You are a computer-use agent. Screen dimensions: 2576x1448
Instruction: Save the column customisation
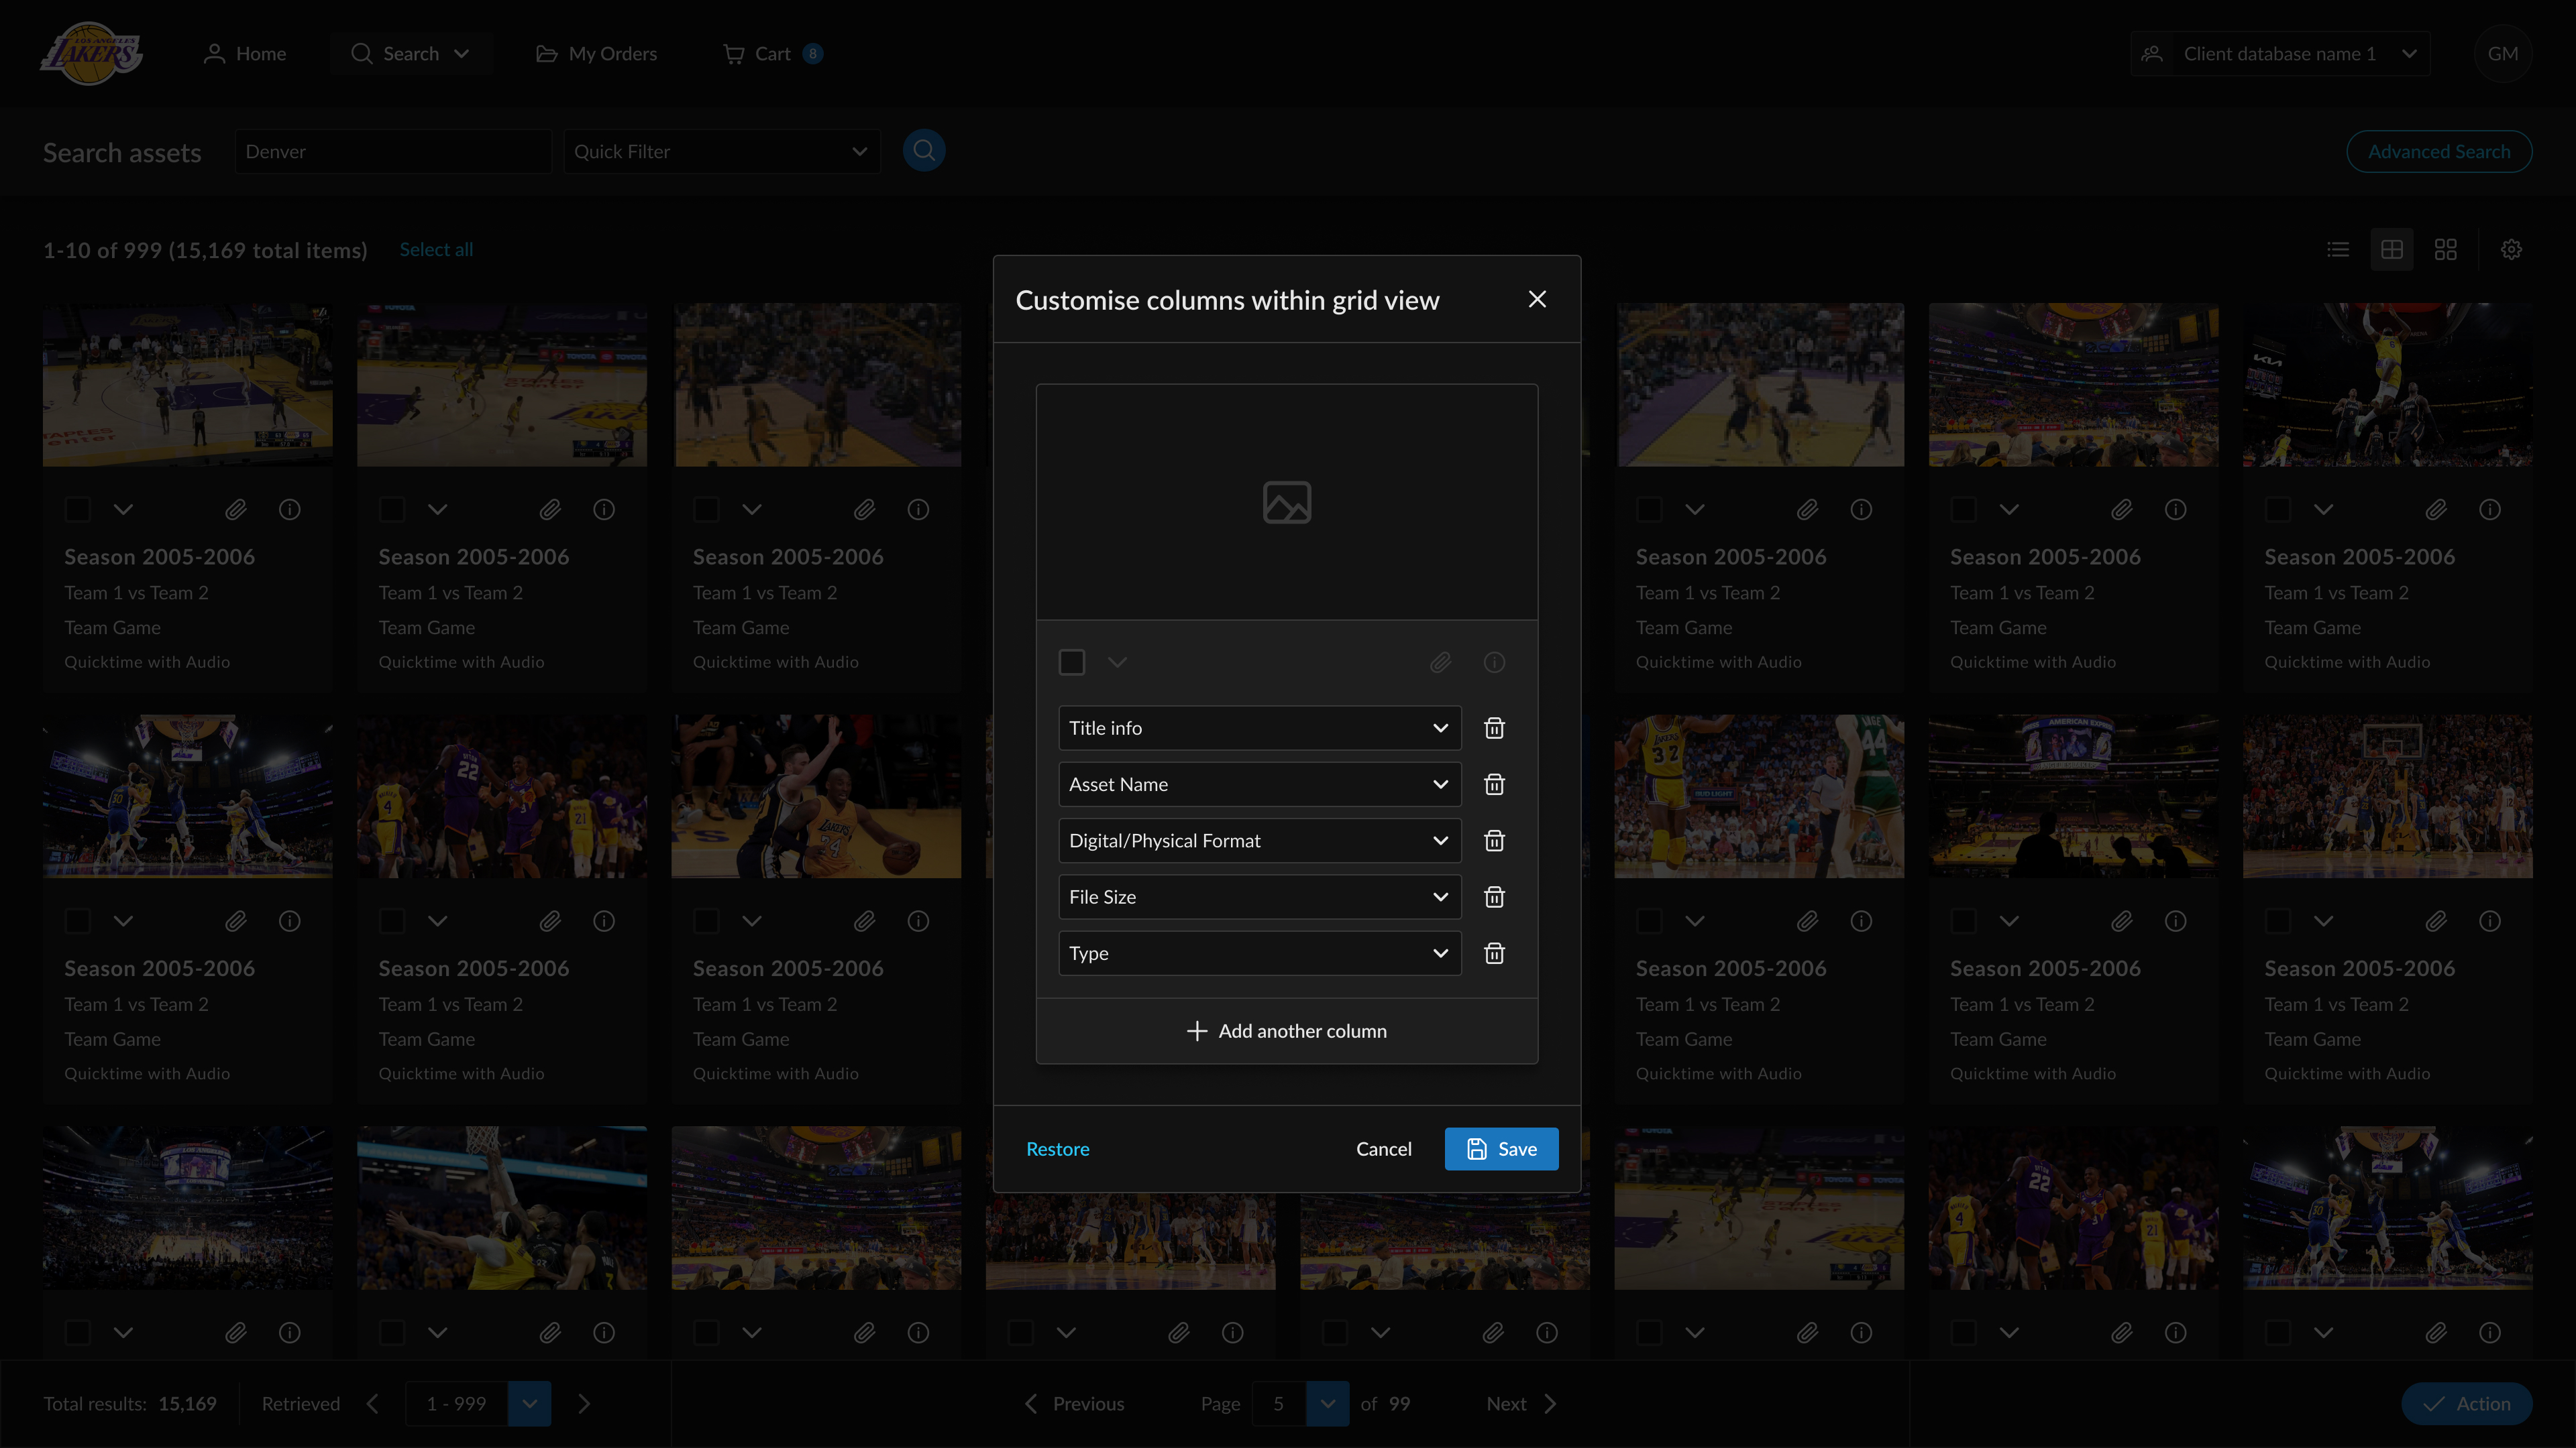pos(1500,1149)
